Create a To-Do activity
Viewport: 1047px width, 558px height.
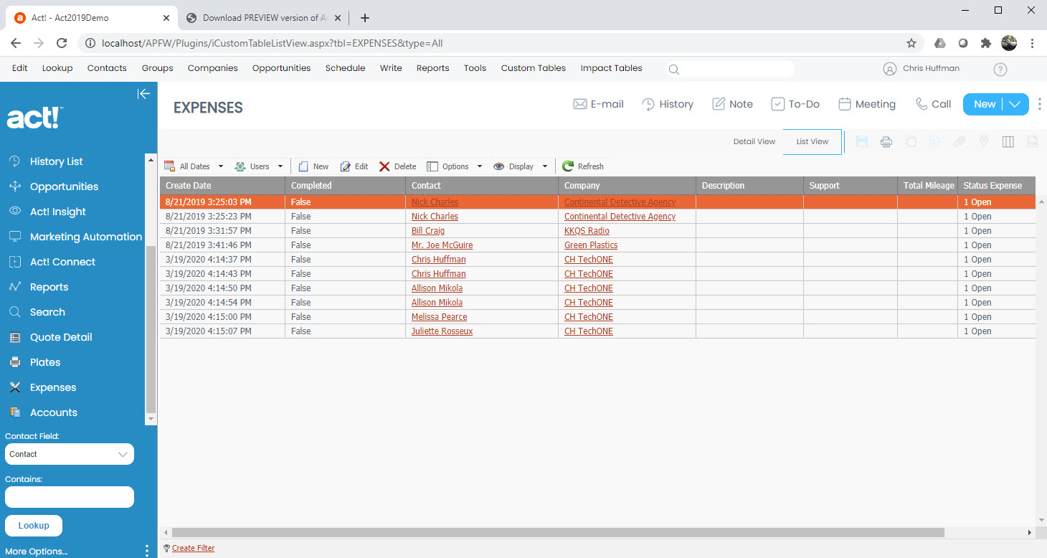point(795,104)
